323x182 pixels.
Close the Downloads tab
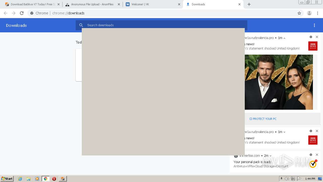click(239, 4)
